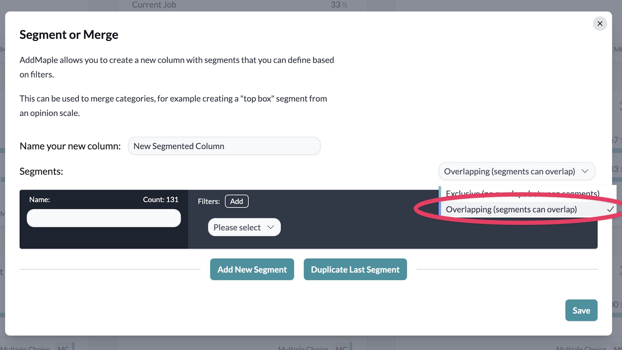Click the "Current Job" row in the background
The width and height of the screenshot is (622, 350).
point(154,5)
